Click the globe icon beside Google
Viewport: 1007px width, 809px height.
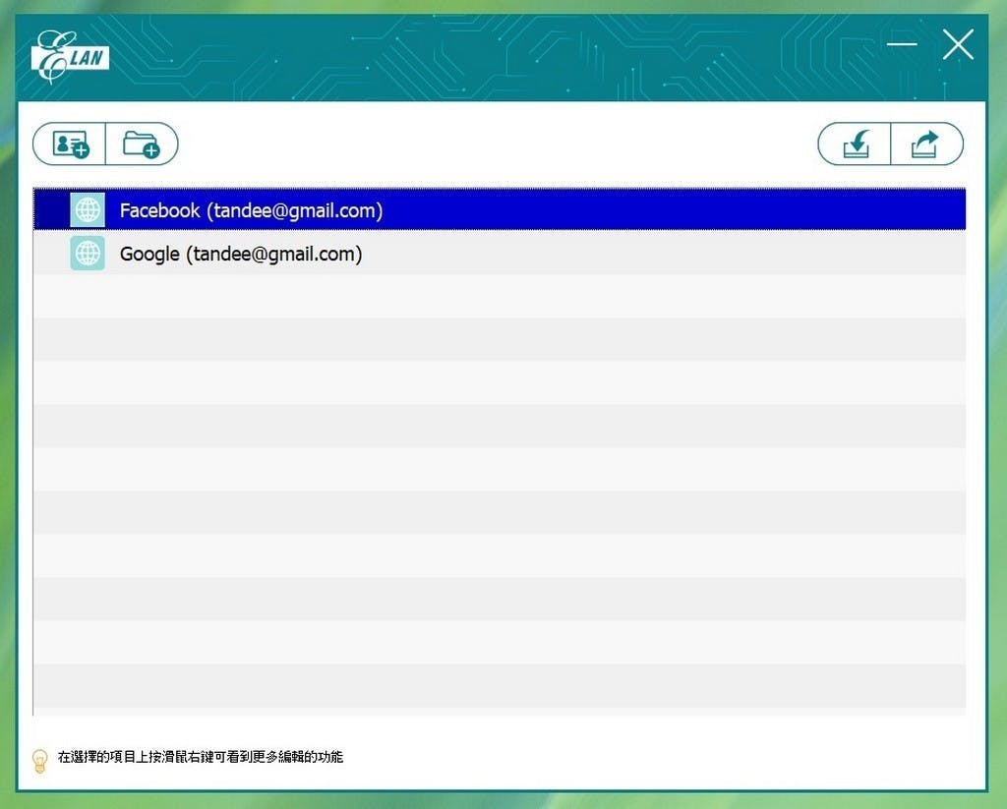point(88,254)
